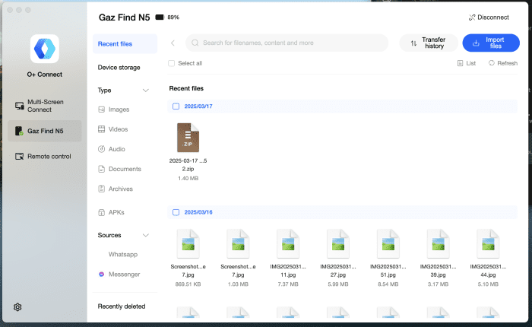Viewport: 532px width, 327px height.
Task: Show files from Whatsapp source
Action: point(123,254)
